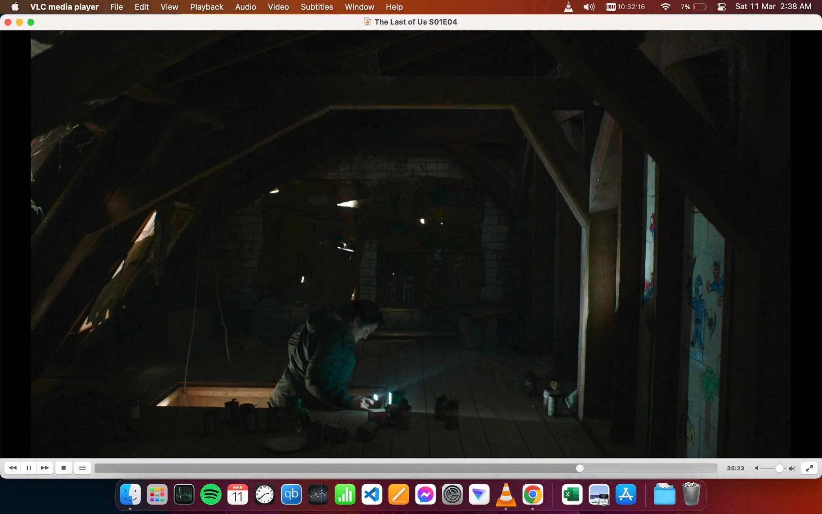Mute audio using the small speaker icon
The height and width of the screenshot is (514, 822).
[x=757, y=468]
